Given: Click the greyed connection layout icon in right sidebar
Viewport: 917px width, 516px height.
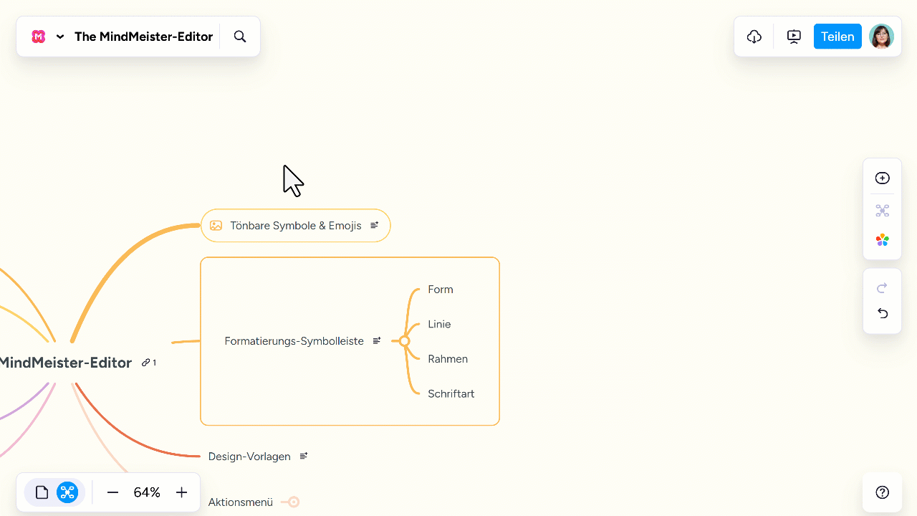Looking at the screenshot, I should pos(883,211).
